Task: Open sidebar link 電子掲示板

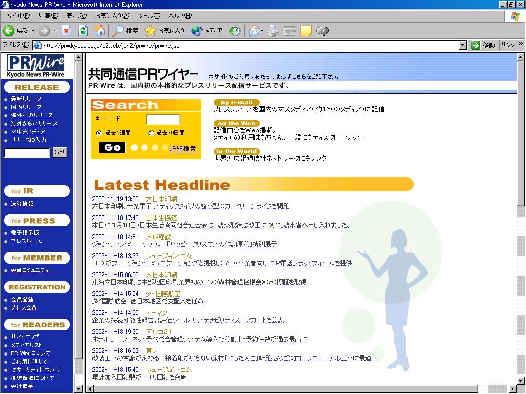Action: coord(25,233)
